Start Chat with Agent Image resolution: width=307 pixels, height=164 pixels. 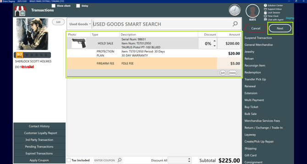pos(274,20)
